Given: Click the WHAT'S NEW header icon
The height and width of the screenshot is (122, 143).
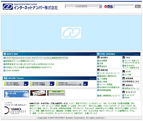Looking at the screenshot, I should point(5,54).
